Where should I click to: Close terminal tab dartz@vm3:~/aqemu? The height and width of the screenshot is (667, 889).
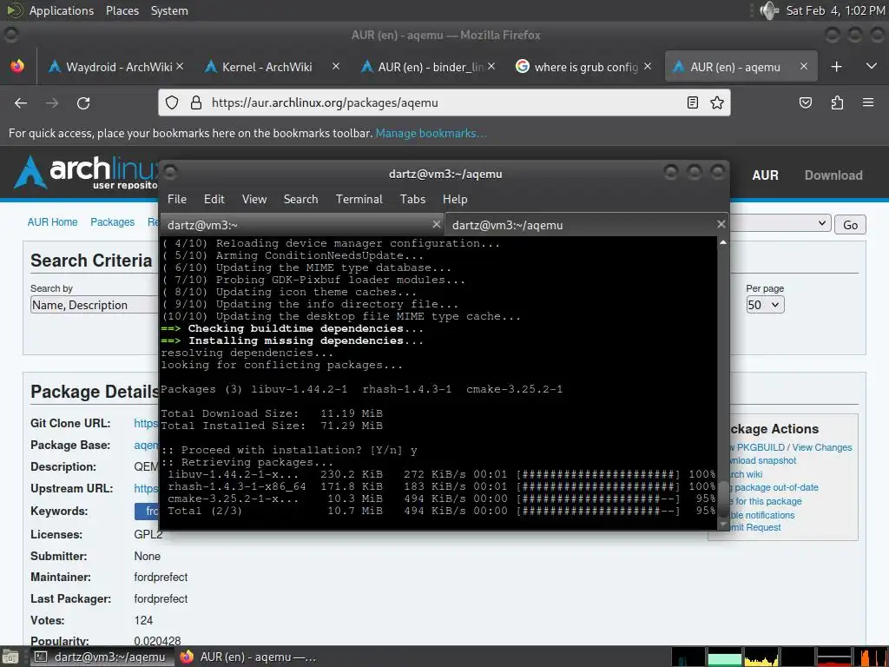tap(721, 225)
